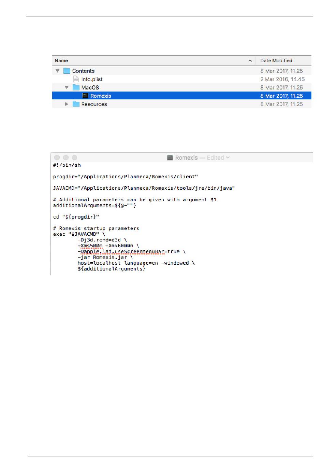
Task: Select the MacOS folder name
Action: point(90,87)
